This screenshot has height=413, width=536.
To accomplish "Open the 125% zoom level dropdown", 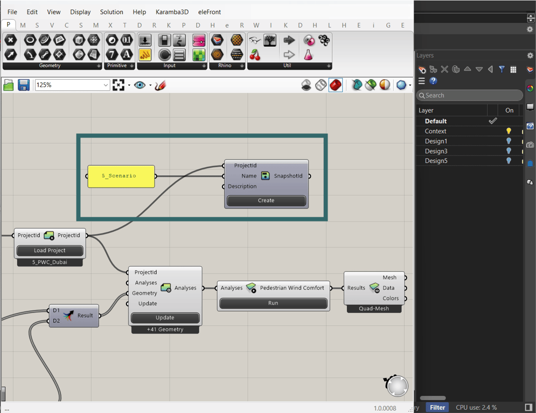I will tap(106, 85).
